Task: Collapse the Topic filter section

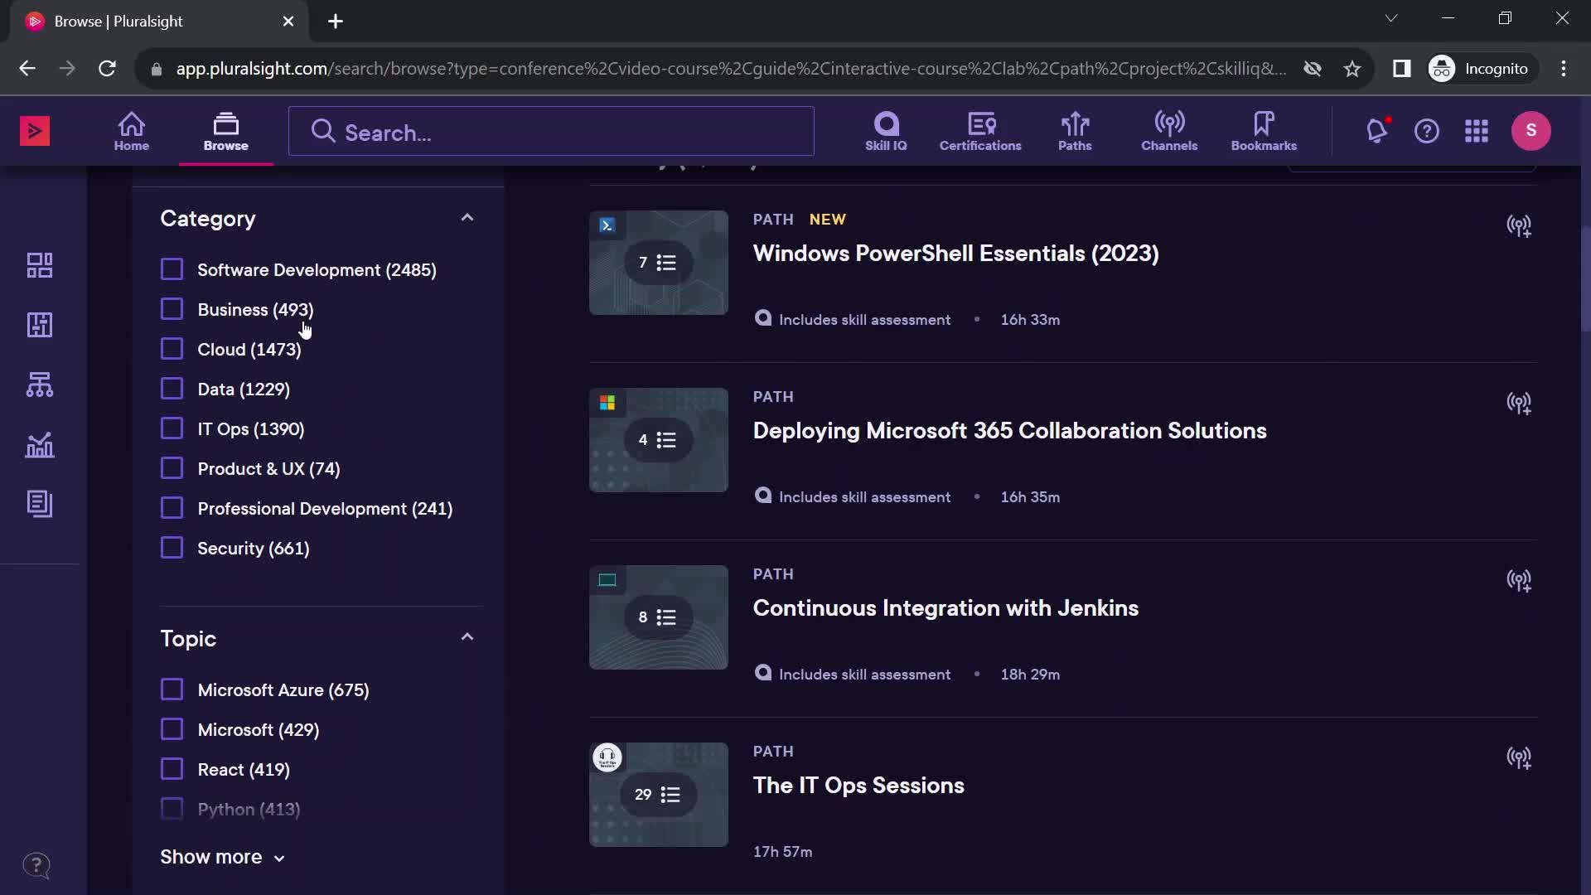Action: [x=467, y=637]
